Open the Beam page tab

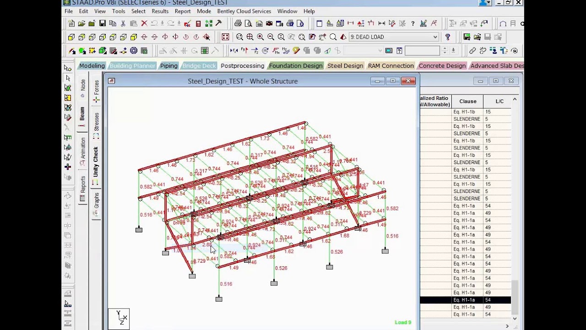82,117
